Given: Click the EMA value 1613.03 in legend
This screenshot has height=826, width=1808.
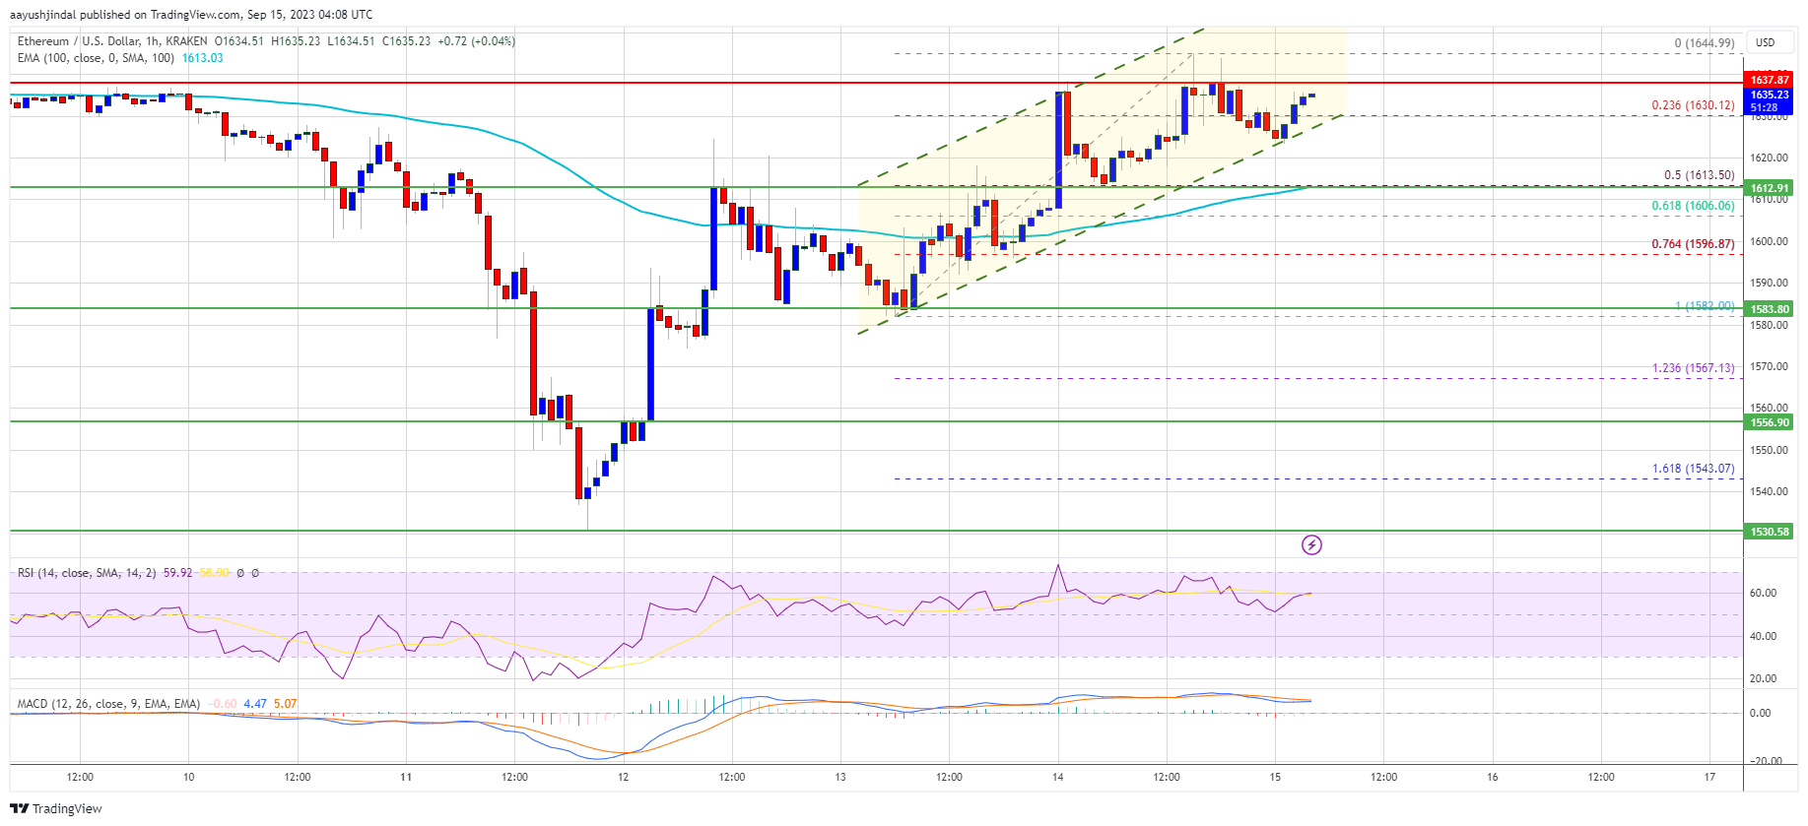Looking at the screenshot, I should [202, 58].
